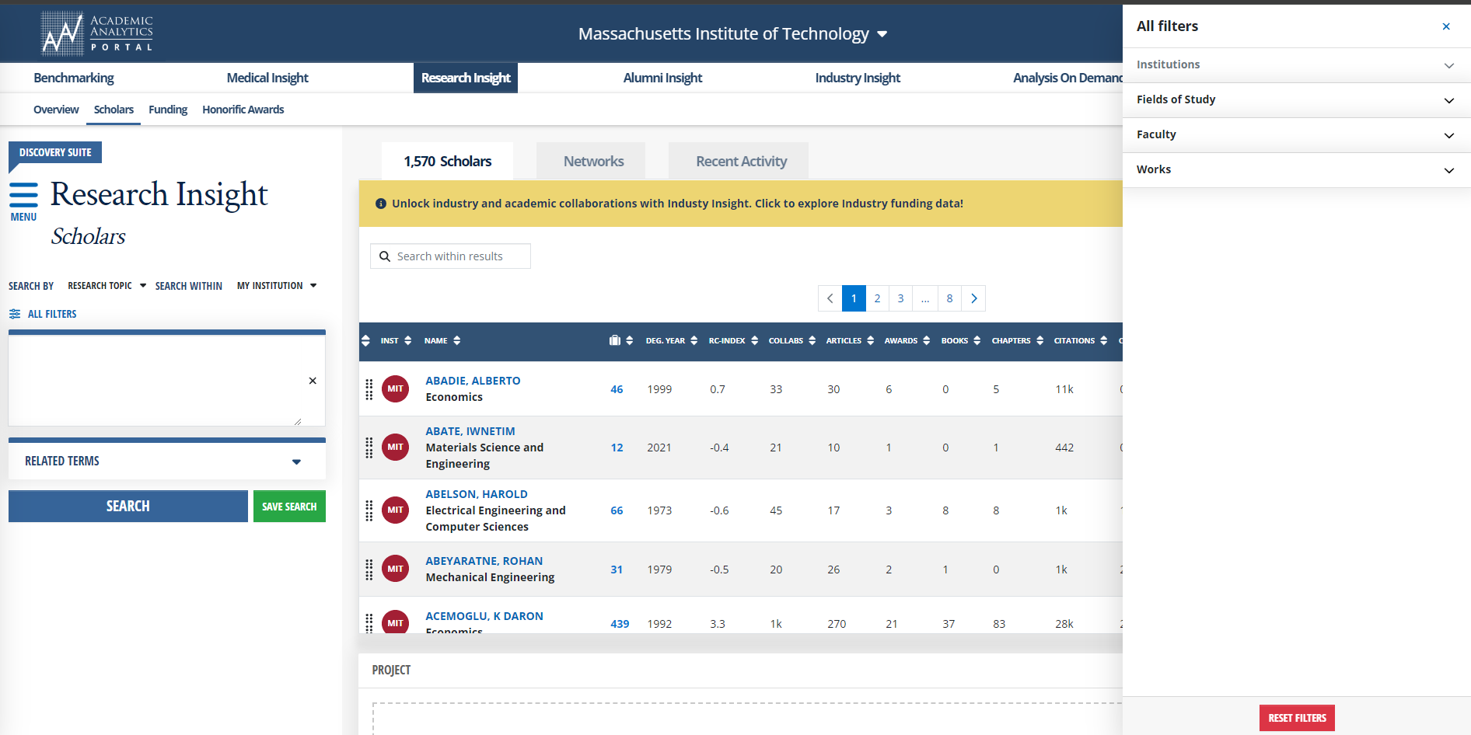Select the Research Insight tab
1471x735 pixels.
tap(466, 78)
